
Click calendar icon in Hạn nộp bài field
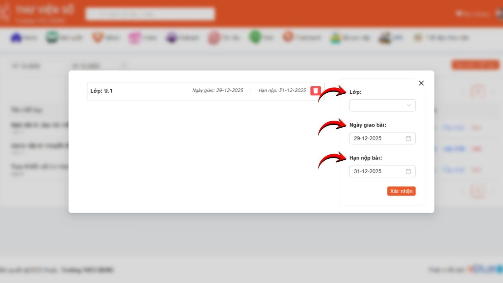coord(408,171)
